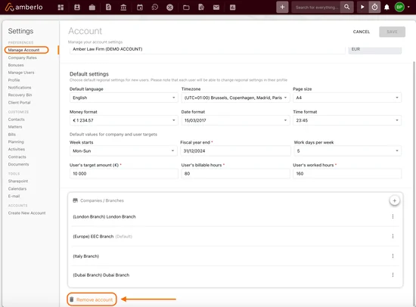Open the dashboard grid icon
The width and height of the screenshot is (416, 307).
tap(61, 8)
